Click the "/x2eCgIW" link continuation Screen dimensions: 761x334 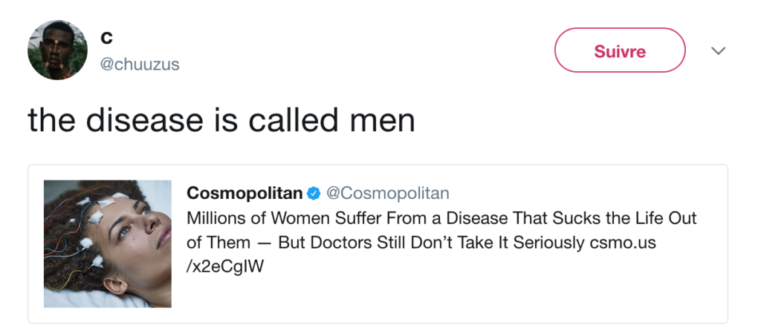(x=225, y=266)
